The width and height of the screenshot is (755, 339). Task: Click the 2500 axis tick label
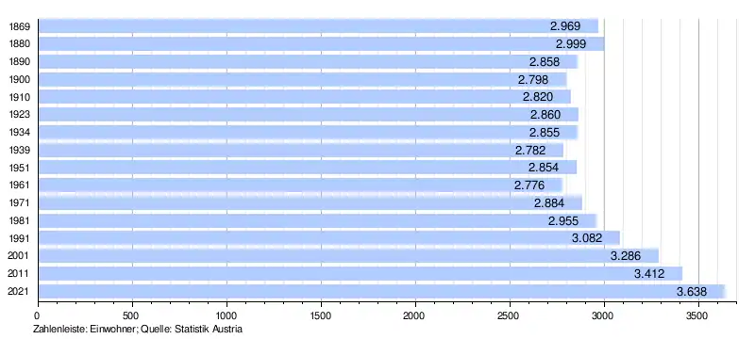[x=510, y=315]
